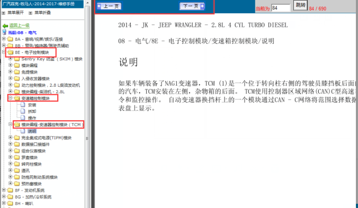Image resolution: width=358 pixels, height=208 pixels.
Task: Click the 操作 page document icon
Action: coord(23,118)
